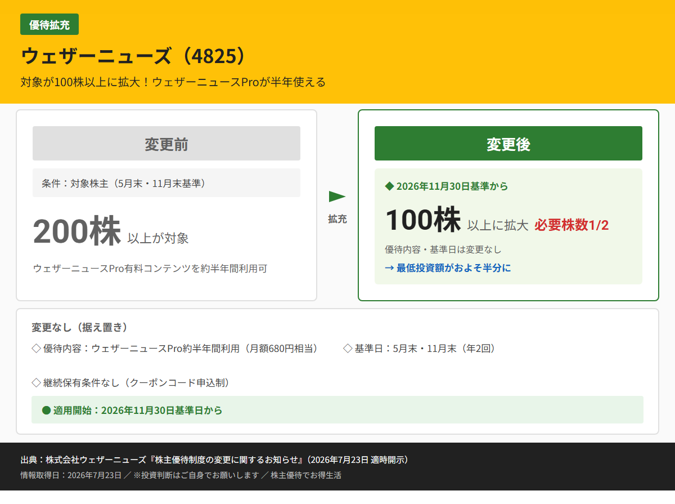Screen dimensions: 675x504
Task: Click the 優待内容：ウェザーニュースPro約半年間利用 item
Action: (x=181, y=349)
